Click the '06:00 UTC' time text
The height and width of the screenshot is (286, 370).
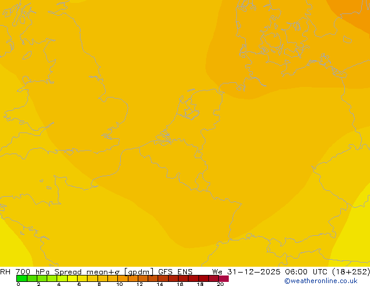tap(305, 272)
